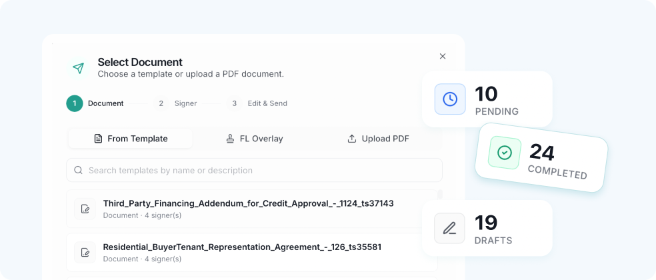Screen dimensions: 656x280
Task: Click file icon beside Residential_BuyerTenant_Representation_Agreement
Action: click(85, 253)
